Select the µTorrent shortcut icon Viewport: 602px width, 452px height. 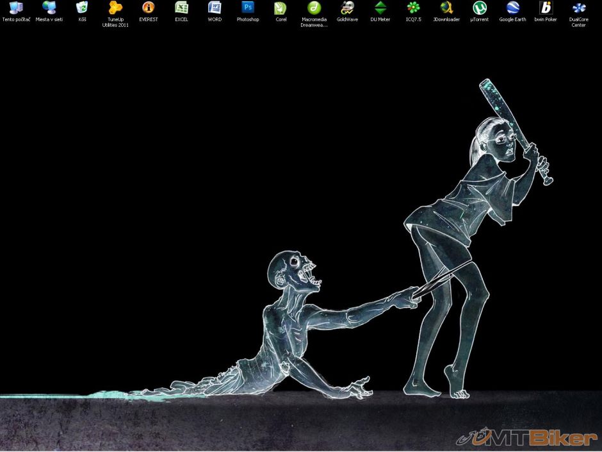click(479, 8)
